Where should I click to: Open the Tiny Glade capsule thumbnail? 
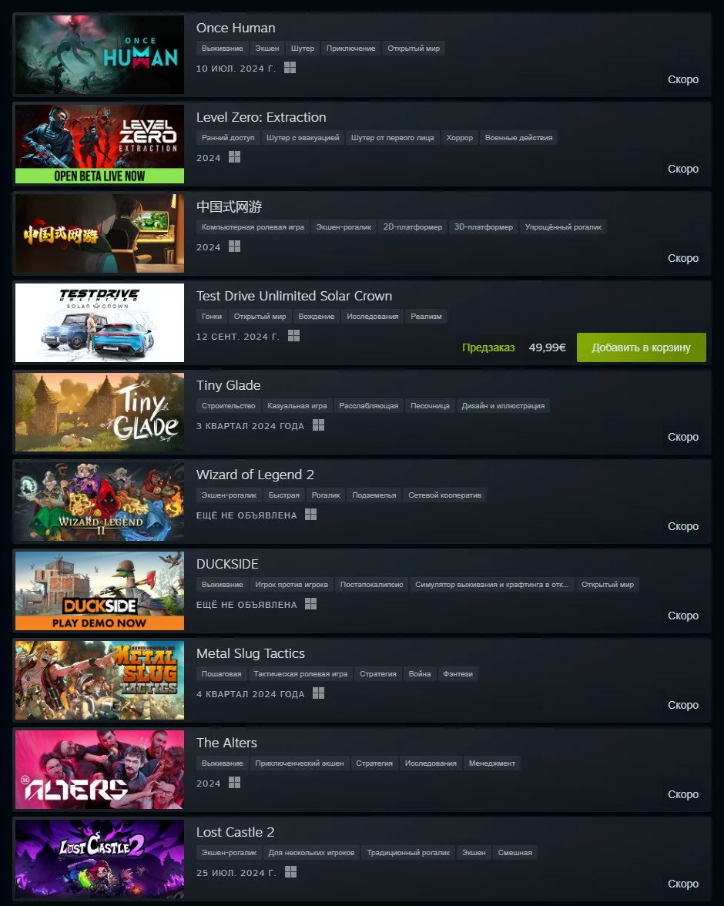(x=99, y=412)
